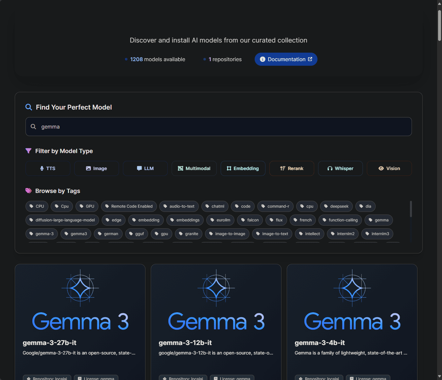The image size is (442, 380).
Task: Click the gemma-3-4b-it model title
Action: click(x=320, y=343)
